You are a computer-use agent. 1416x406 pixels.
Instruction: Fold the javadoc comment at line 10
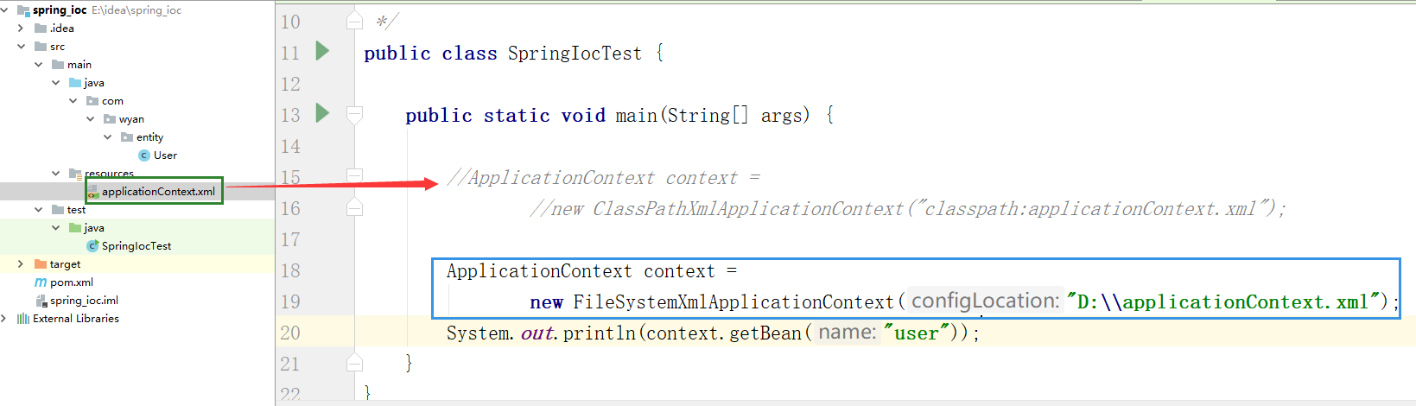coord(354,20)
